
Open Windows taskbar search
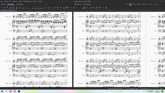coord(6,91)
